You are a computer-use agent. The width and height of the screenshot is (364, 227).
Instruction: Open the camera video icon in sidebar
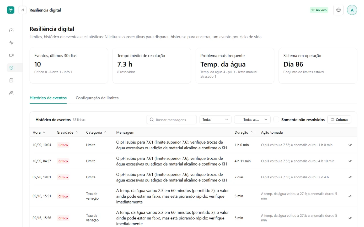click(11, 55)
